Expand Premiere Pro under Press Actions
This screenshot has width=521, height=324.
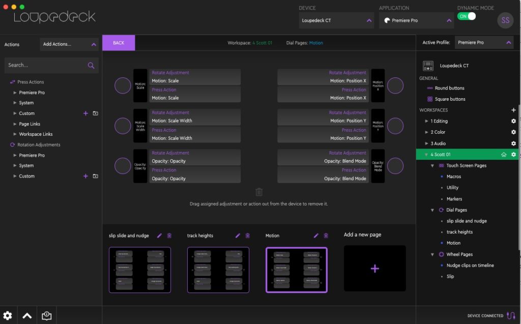pyautogui.click(x=15, y=93)
